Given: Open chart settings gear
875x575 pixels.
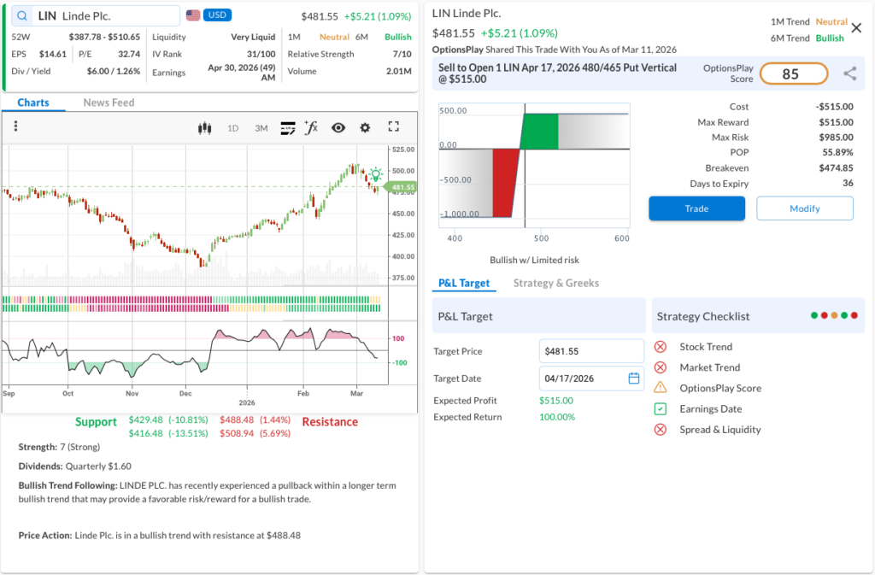Looking at the screenshot, I should (365, 128).
